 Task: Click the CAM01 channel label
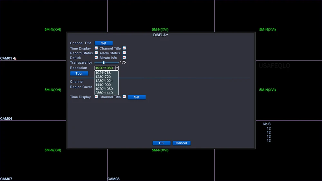point(6,58)
